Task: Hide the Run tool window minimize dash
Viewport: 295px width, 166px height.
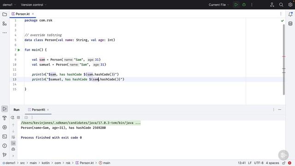Action: [280, 110]
